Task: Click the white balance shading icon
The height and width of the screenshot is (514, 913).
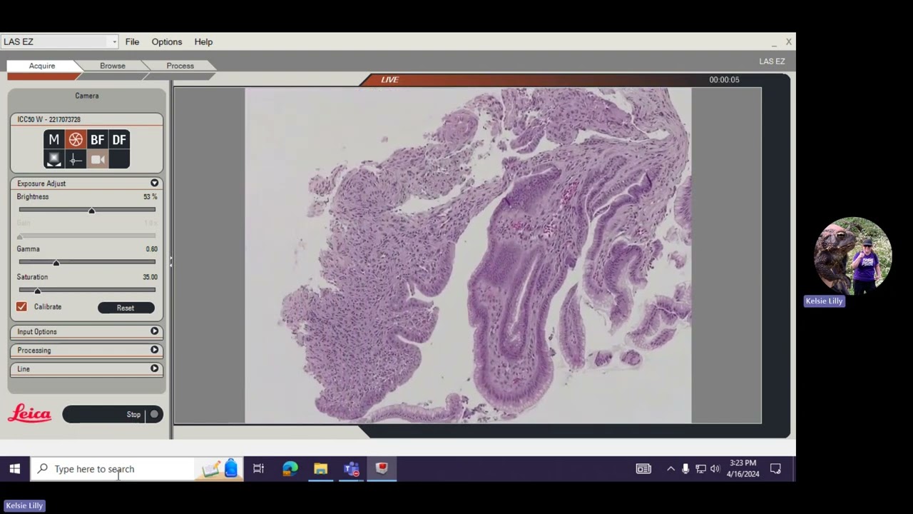Action: coord(54,160)
